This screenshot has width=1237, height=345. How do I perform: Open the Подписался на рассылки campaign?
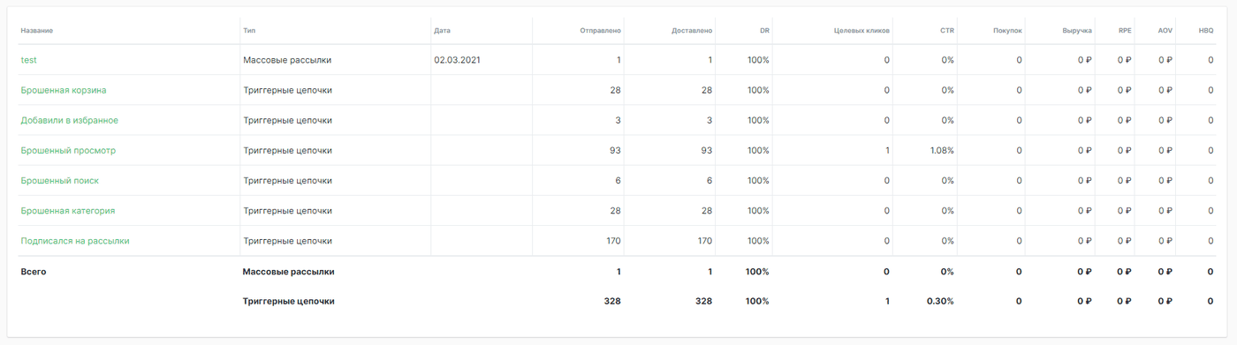pyautogui.click(x=75, y=241)
